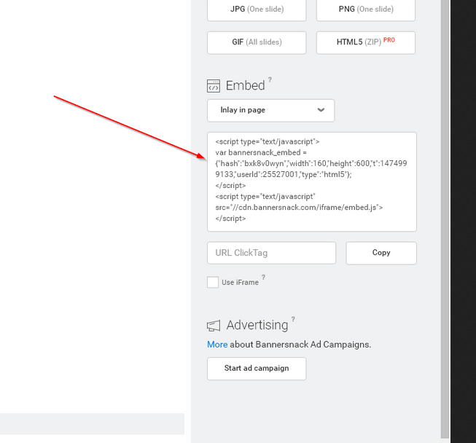Click the 'var bannersnack_embed =' code line
476x443 pixels.
(x=261, y=152)
